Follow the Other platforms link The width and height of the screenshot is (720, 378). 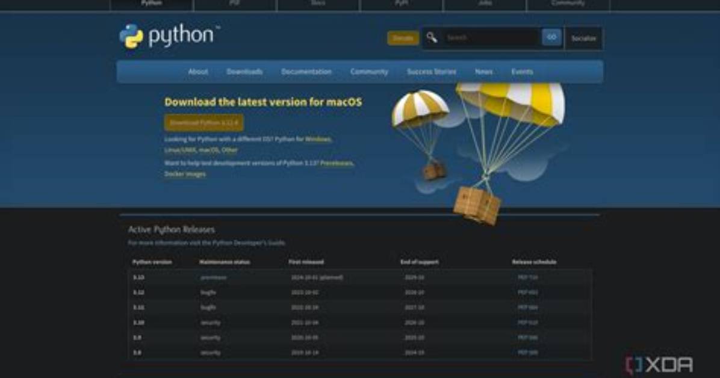(x=229, y=150)
